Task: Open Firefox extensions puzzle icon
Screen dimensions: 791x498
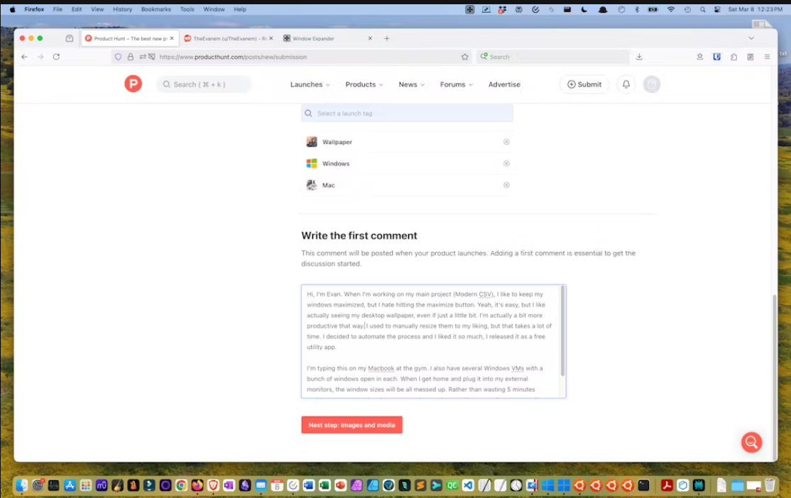Action: (734, 57)
